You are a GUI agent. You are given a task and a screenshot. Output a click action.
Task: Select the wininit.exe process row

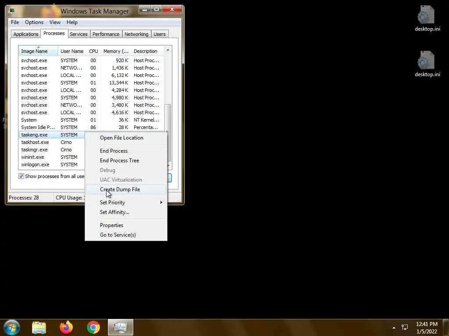(53, 157)
